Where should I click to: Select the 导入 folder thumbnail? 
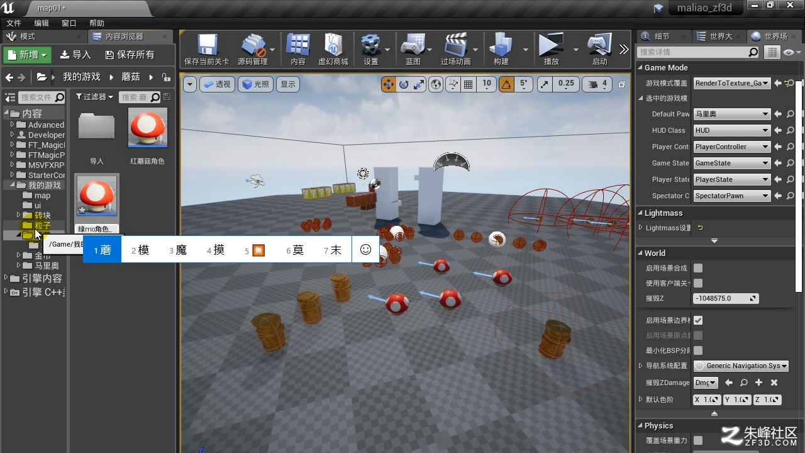pos(96,128)
